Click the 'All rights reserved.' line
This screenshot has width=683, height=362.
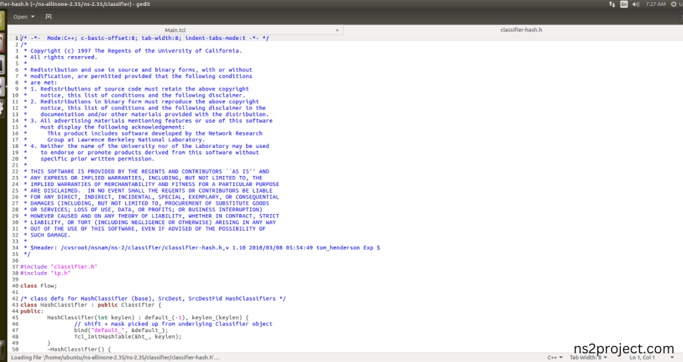pos(60,57)
